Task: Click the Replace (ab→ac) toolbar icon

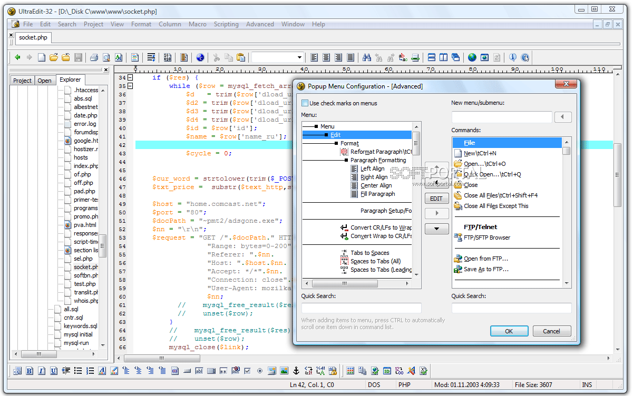Action: click(403, 57)
